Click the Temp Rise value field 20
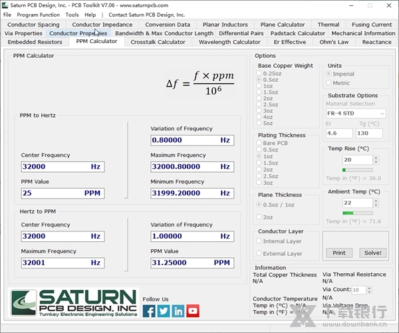The height and width of the screenshot is (333, 399). coord(358,160)
